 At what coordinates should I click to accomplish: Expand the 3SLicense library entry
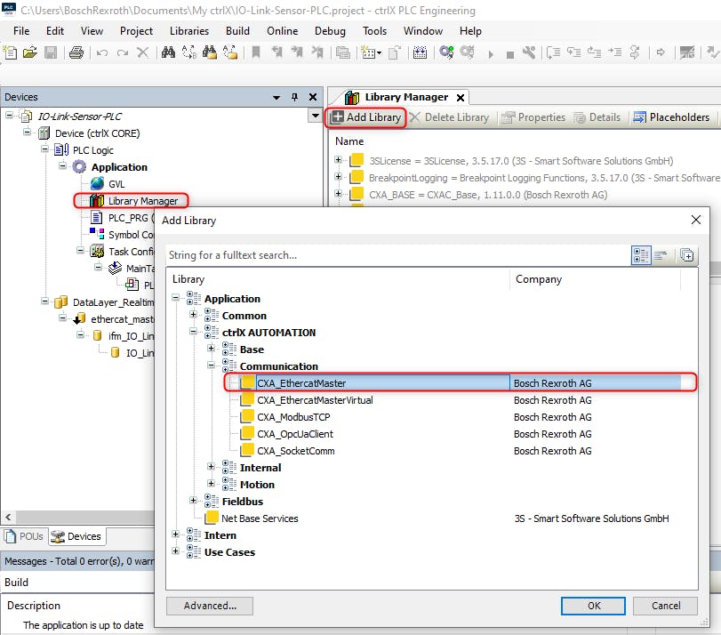(x=339, y=160)
